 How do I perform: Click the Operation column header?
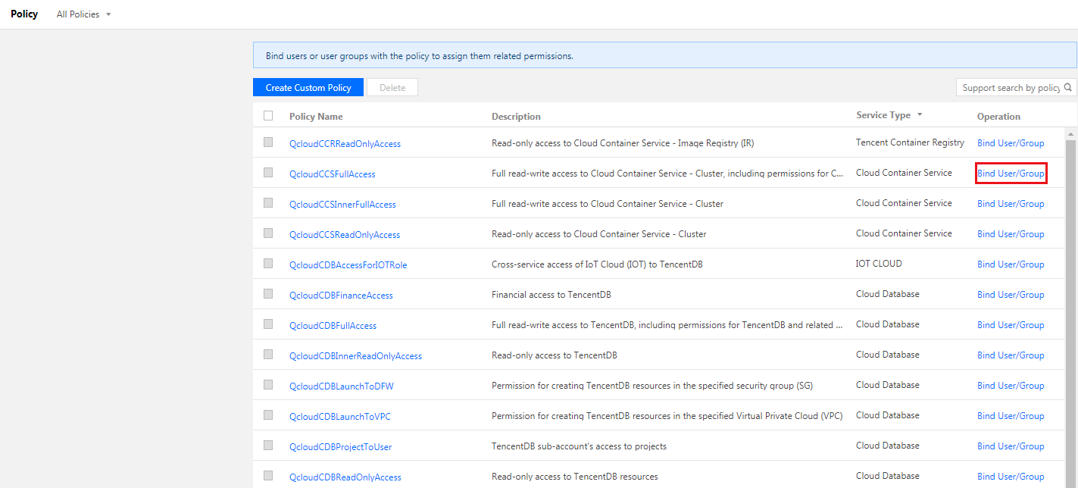pos(998,117)
